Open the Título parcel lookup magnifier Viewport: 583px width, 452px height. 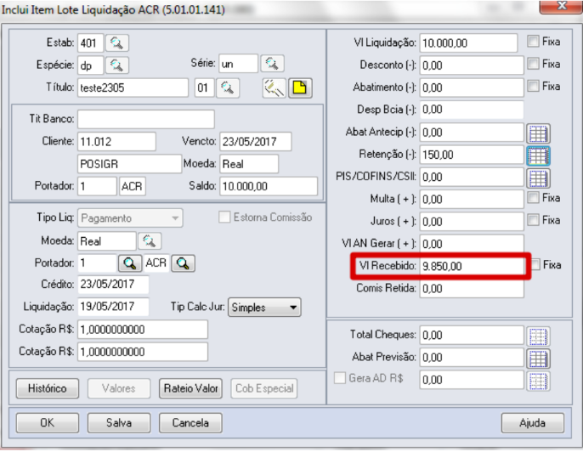coord(228,88)
